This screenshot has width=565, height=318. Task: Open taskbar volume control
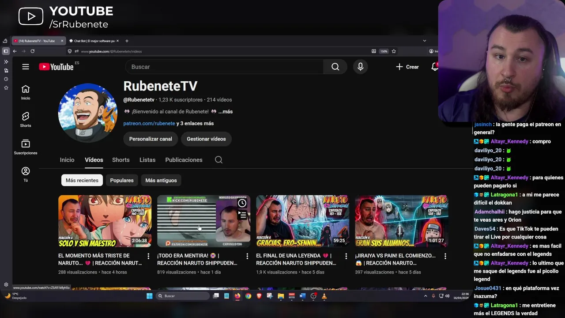447,296
